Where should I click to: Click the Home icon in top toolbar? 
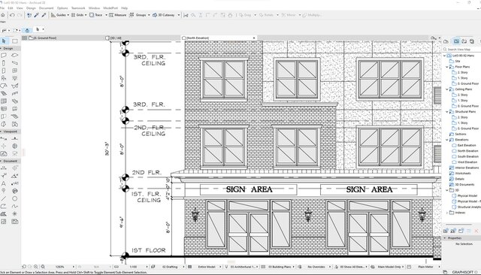click(x=3, y=15)
